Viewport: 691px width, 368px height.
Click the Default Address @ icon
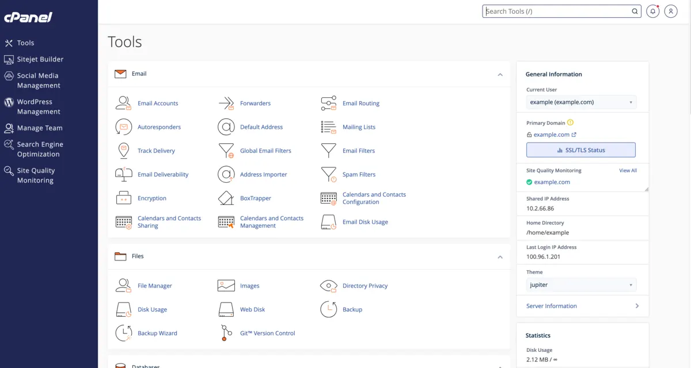(x=226, y=127)
